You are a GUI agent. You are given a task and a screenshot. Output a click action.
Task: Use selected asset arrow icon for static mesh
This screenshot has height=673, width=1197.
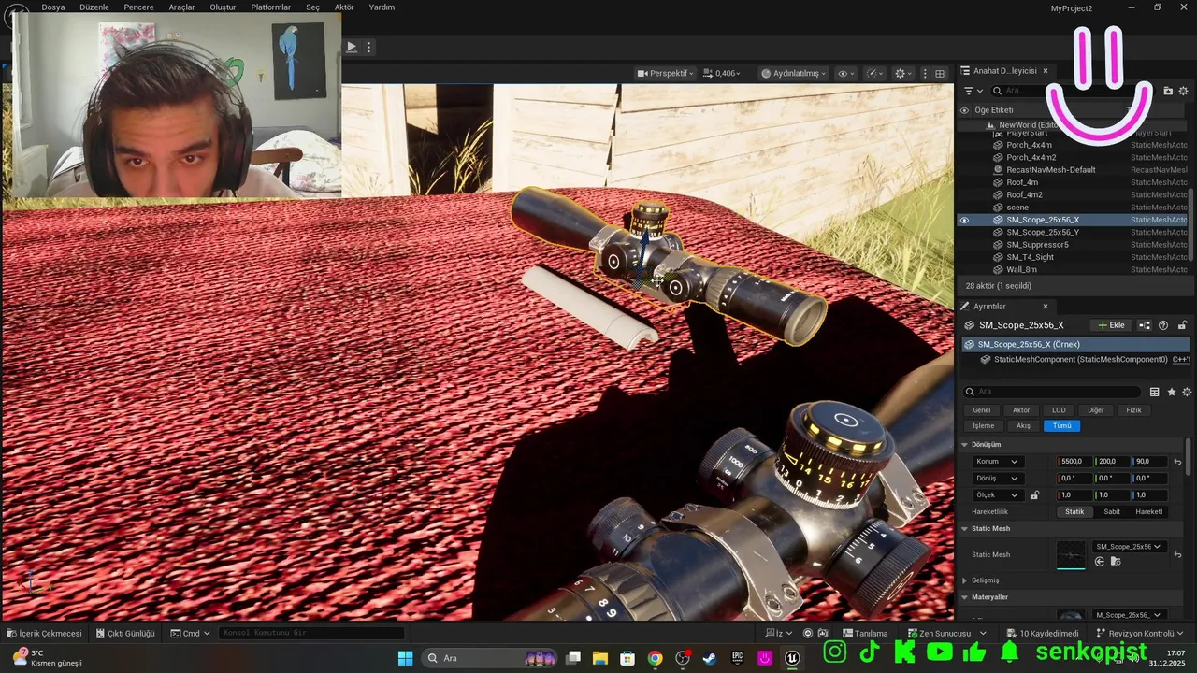[1100, 562]
